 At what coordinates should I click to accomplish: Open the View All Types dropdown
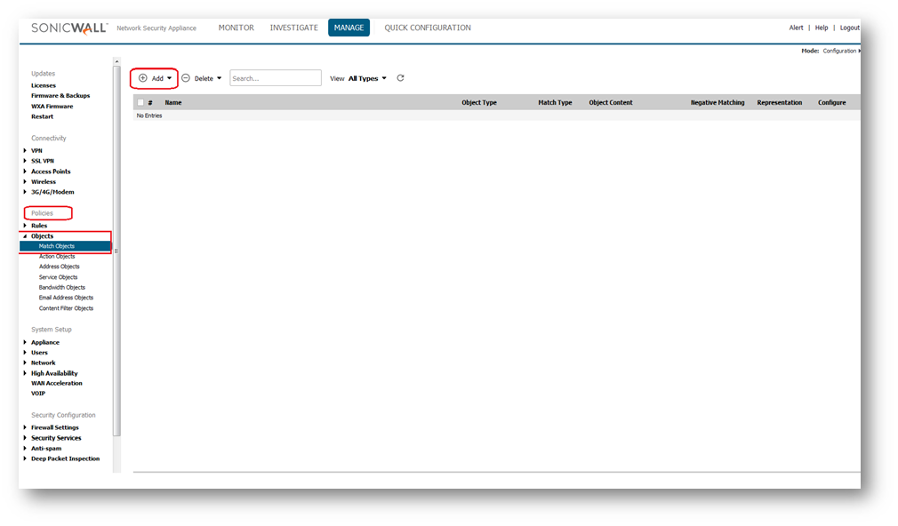pos(367,78)
